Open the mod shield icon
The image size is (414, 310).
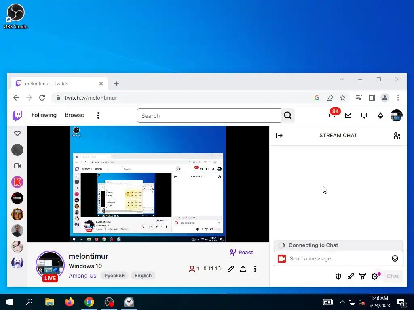tap(338, 276)
